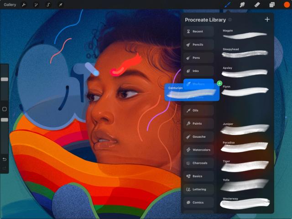The height and width of the screenshot is (219, 292).
Task: Select the Smudge tool
Action: (x=242, y=5)
